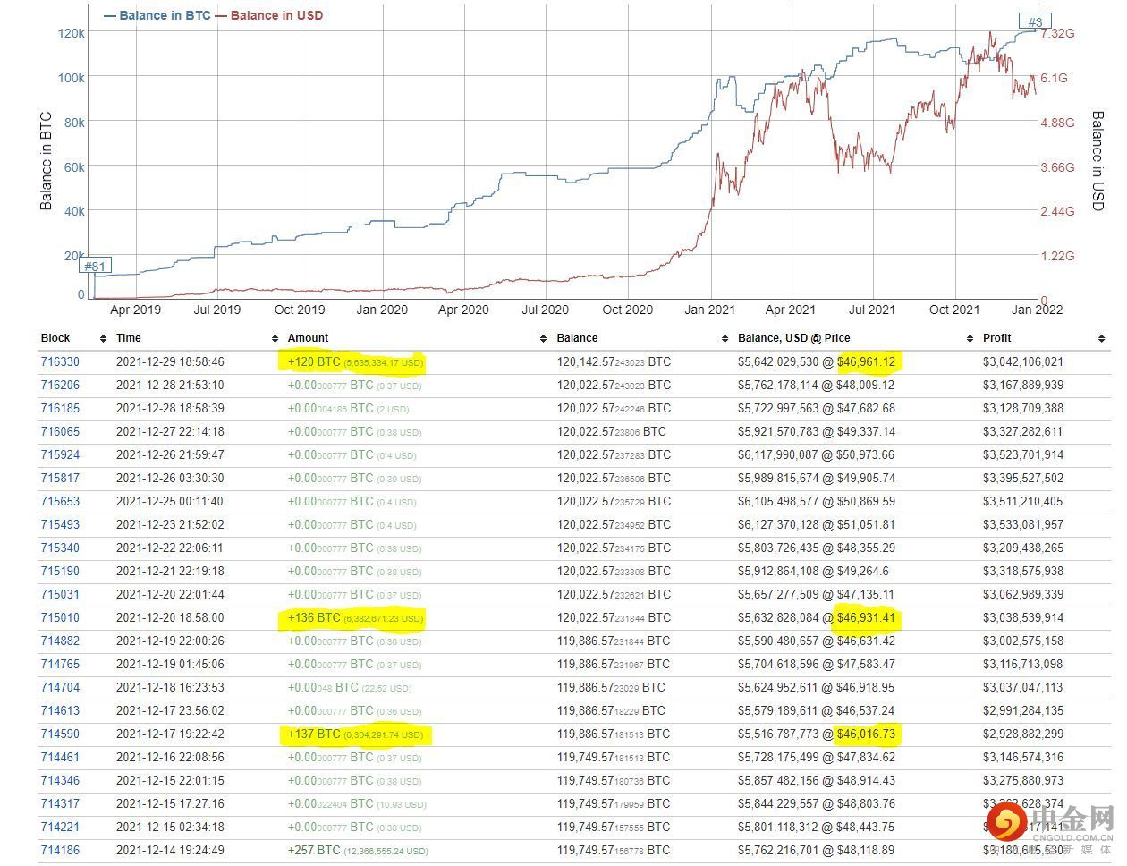Open block 715653 link
This screenshot has width=1127, height=866.
pyautogui.click(x=60, y=502)
